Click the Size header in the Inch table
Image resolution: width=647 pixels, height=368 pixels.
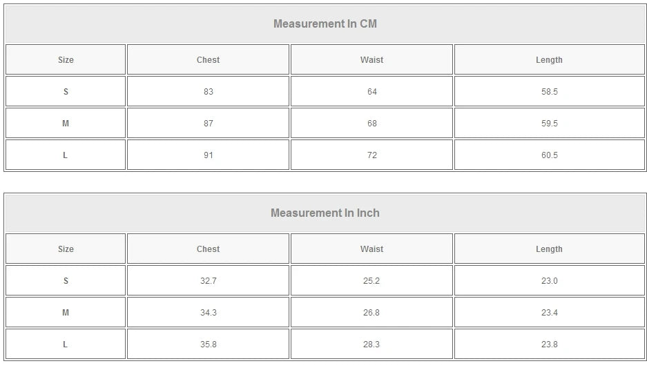66,249
